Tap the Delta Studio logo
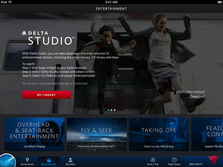Image resolution: width=223 pixels, height=167 pixels. 48,38
